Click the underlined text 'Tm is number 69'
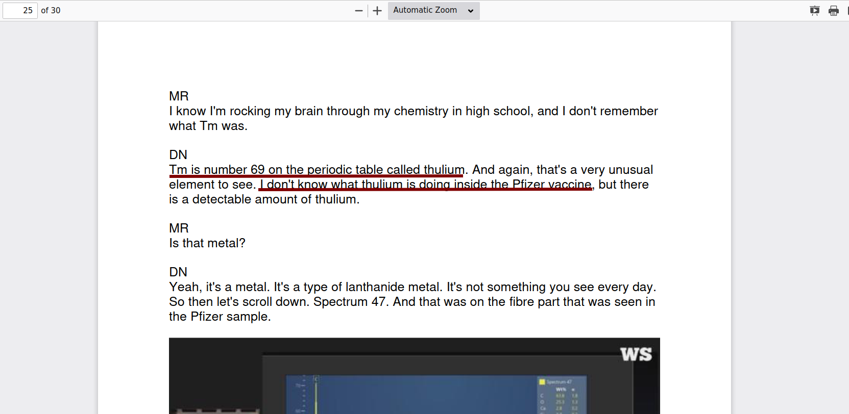This screenshot has height=414, width=849. tap(217, 170)
